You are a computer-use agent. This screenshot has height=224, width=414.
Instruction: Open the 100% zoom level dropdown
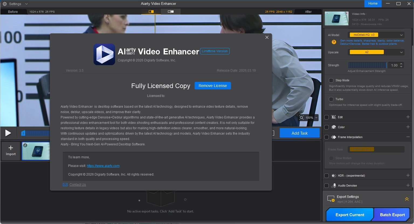pyautogui.click(x=312, y=118)
